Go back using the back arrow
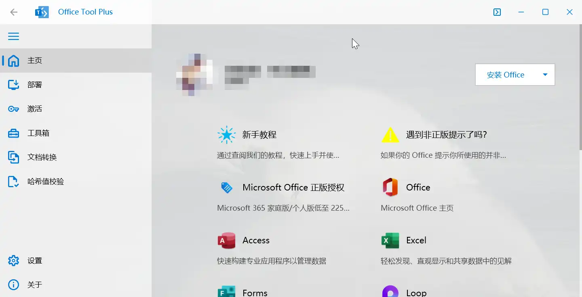 click(14, 12)
